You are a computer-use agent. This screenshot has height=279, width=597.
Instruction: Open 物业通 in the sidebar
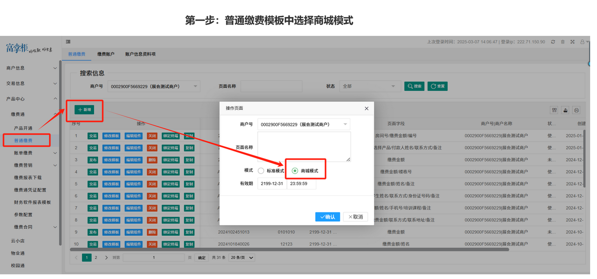18,253
